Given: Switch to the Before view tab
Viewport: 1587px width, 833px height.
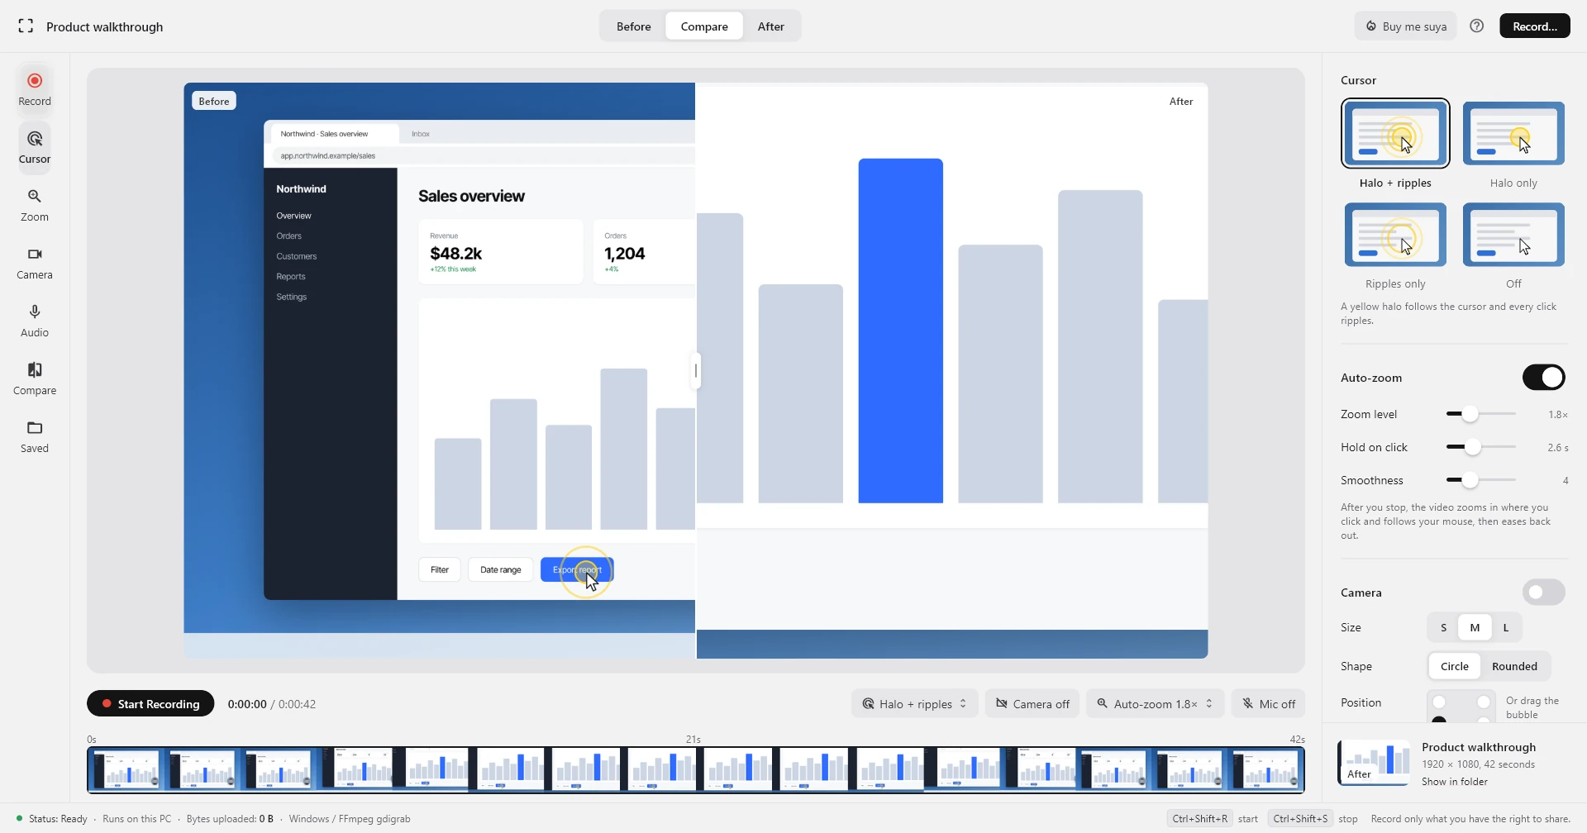Looking at the screenshot, I should point(634,26).
